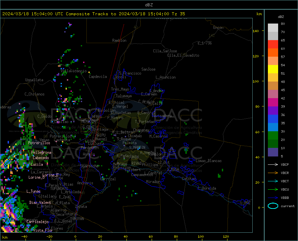Click the 'Tres_Mayo' map label
298x241 pixels.
click(x=120, y=89)
